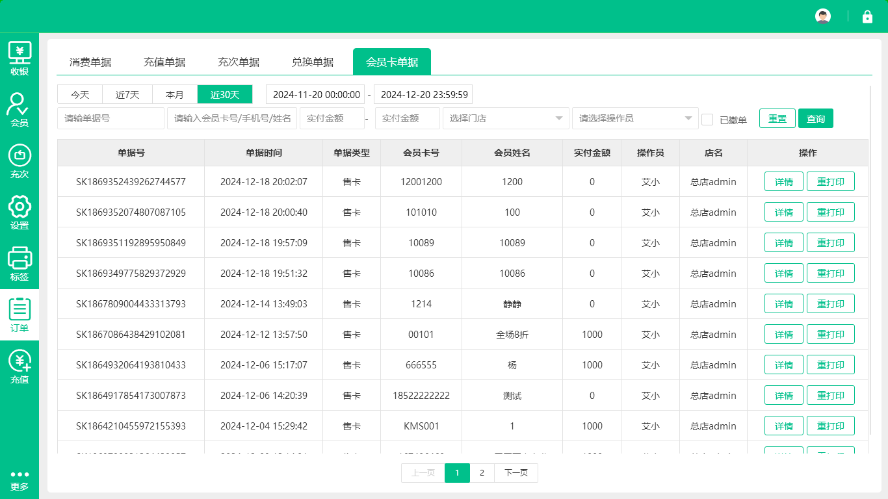Select the 订单 (orders) sidebar icon
The image size is (888, 499).
pos(20,316)
